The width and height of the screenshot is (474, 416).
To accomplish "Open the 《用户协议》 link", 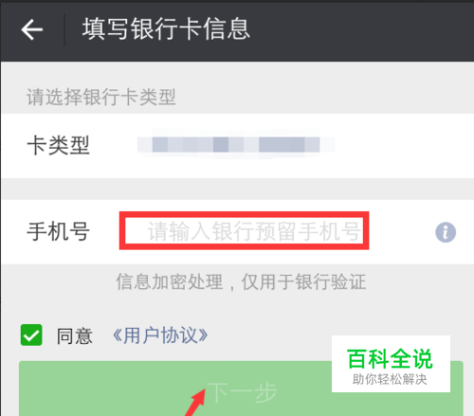I will pyautogui.click(x=160, y=335).
